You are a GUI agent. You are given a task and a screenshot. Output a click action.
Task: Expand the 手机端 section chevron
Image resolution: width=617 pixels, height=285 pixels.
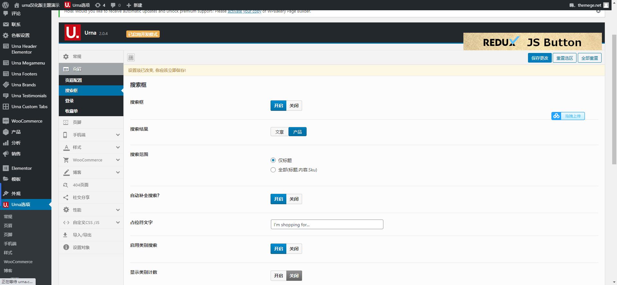click(118, 135)
